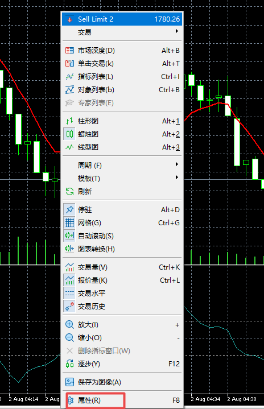Click the 网格(G) grid icon
The height and width of the screenshot is (409, 264).
(69, 222)
